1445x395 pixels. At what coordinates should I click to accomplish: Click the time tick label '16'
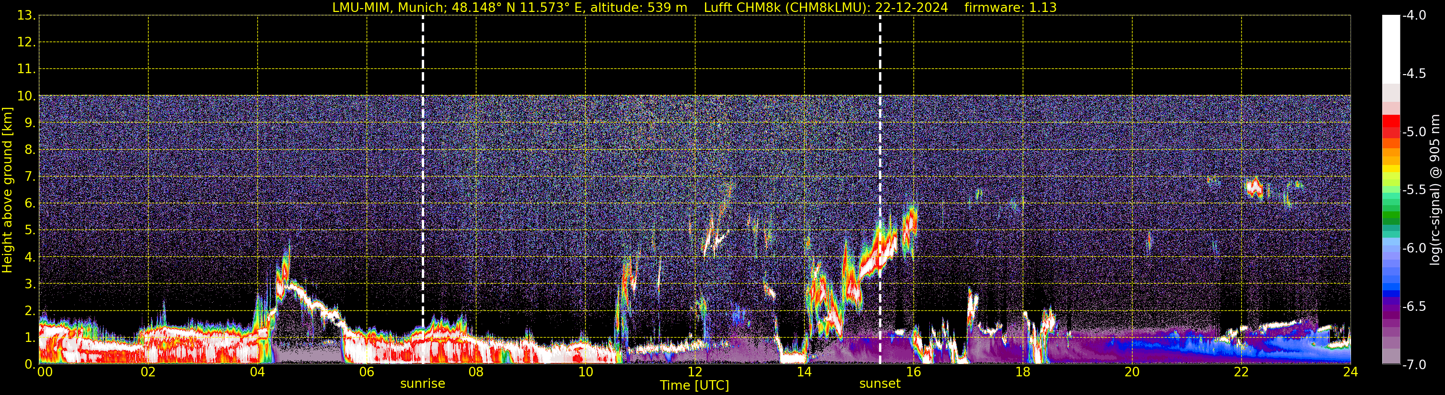coord(913,372)
